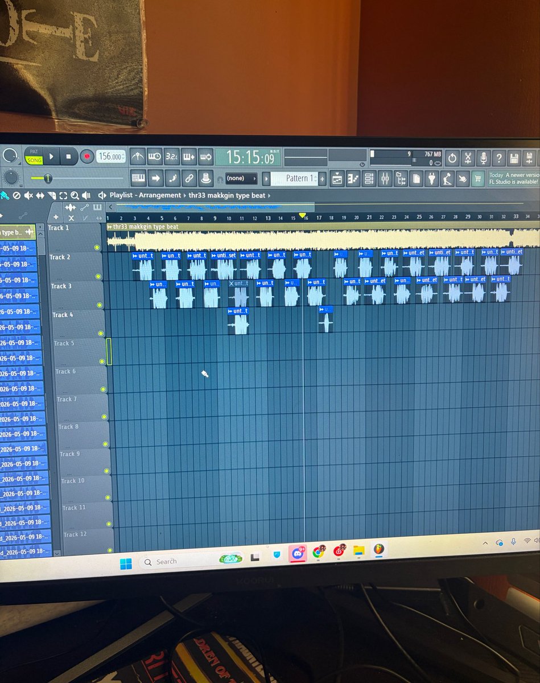Image resolution: width=540 pixels, height=683 pixels.
Task: Click the FL Studio update notification
Action: 514,178
